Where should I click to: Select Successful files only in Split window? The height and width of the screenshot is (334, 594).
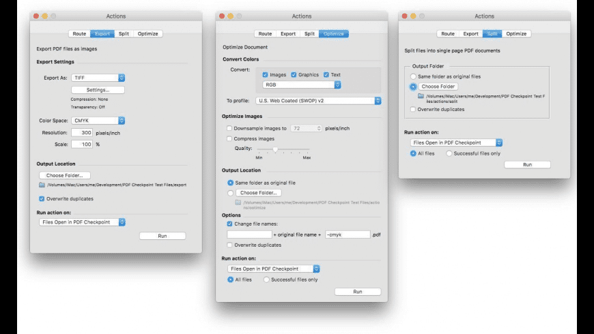[x=449, y=153]
